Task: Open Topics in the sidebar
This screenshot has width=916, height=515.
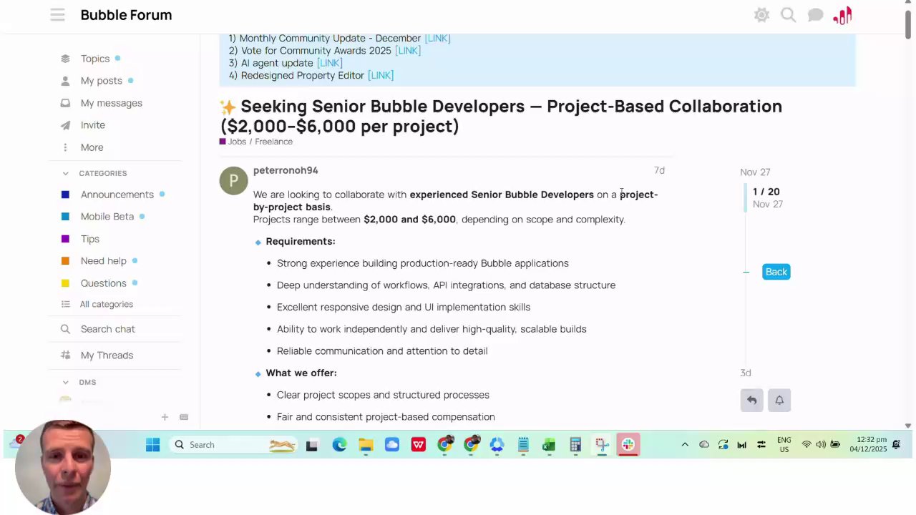Action: (95, 59)
